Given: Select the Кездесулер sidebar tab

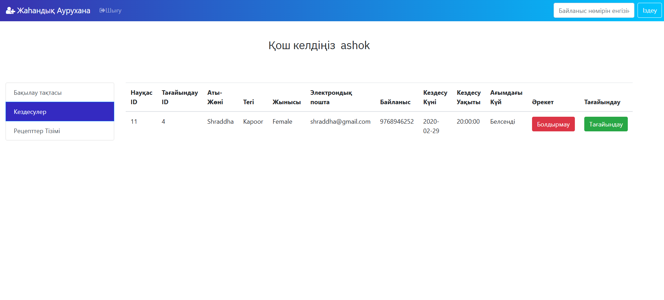Looking at the screenshot, I should tap(60, 112).
